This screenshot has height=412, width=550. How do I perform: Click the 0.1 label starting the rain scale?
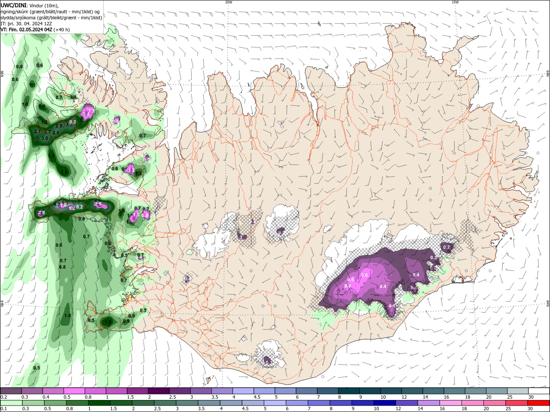point(3,409)
